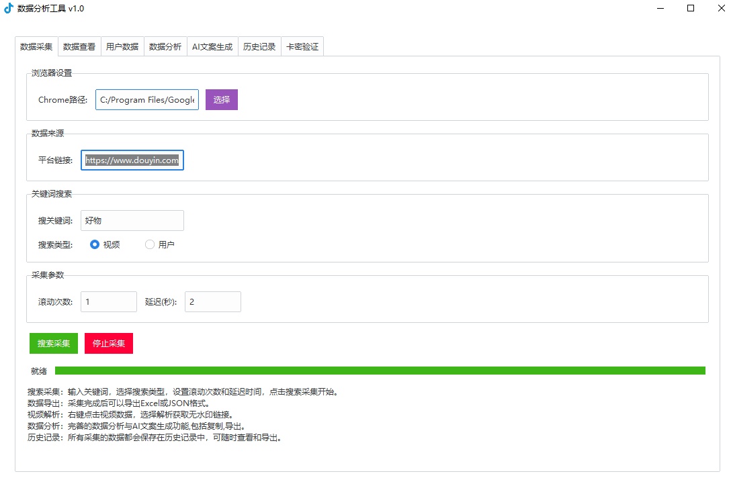View the 历史记录 tab

pyautogui.click(x=259, y=47)
